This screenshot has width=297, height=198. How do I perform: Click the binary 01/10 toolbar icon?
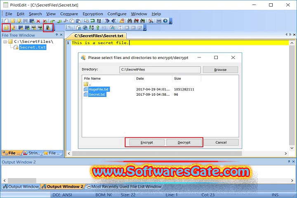[99, 21]
